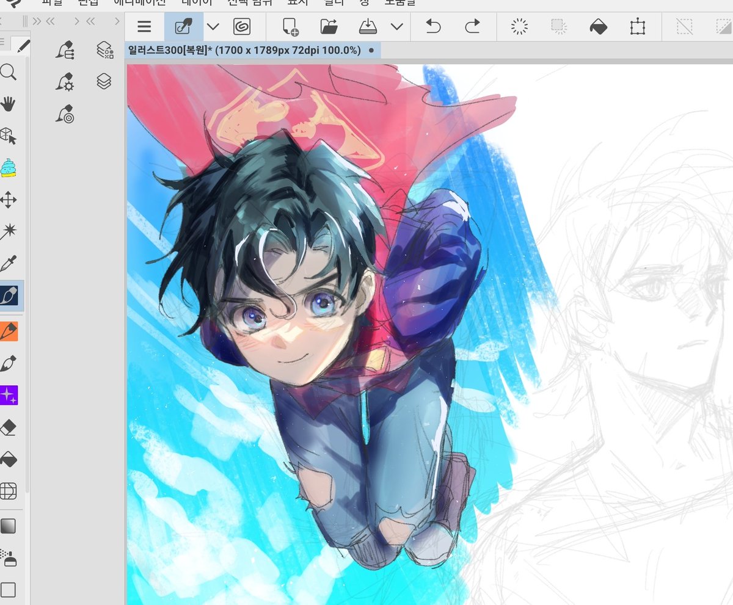This screenshot has width=733, height=605.
Task: Select the Brush tool below orange pen
Action: pos(8,364)
